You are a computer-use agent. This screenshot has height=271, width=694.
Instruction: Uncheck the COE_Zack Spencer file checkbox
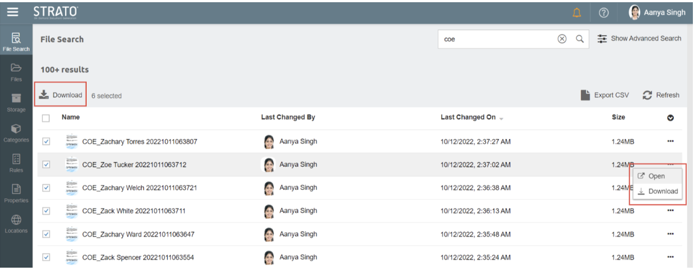coord(47,257)
